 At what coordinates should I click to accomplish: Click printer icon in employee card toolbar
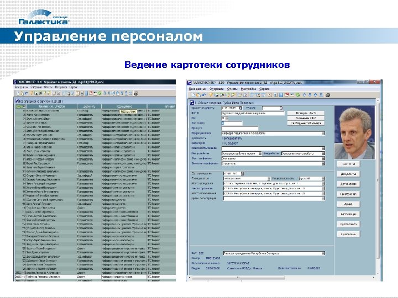pos(328,95)
